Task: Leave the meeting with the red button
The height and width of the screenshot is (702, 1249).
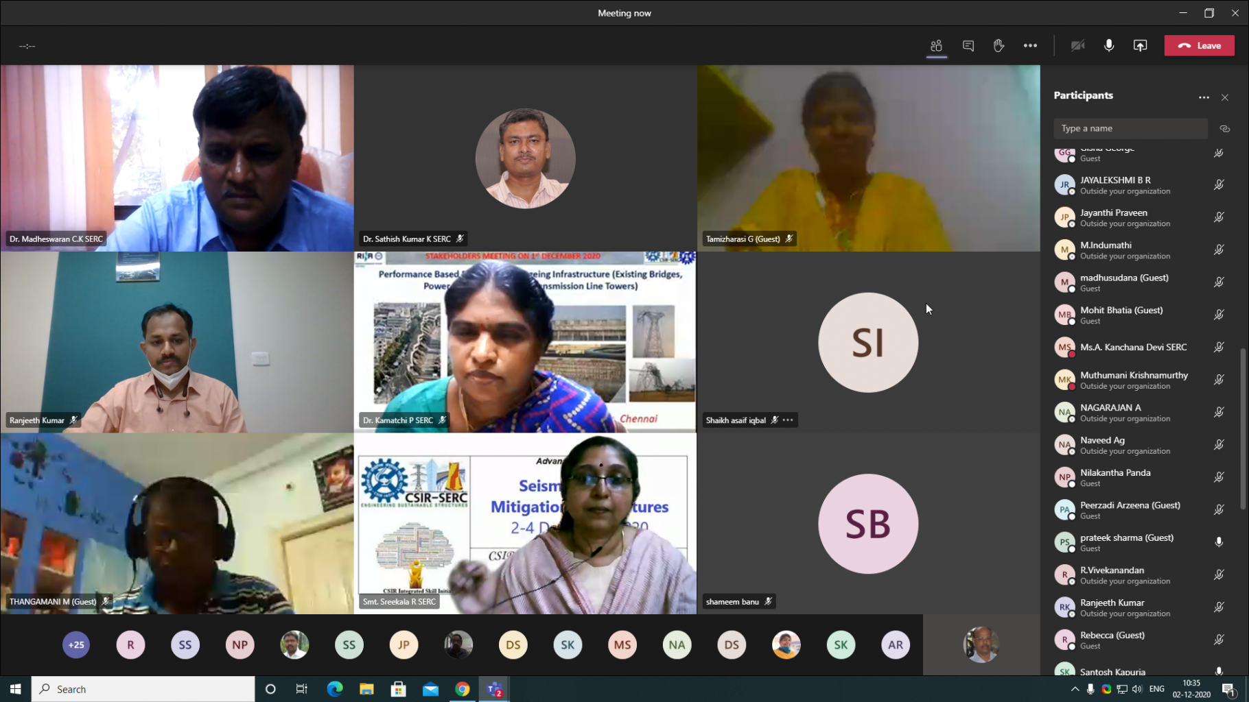Action: (1200, 46)
